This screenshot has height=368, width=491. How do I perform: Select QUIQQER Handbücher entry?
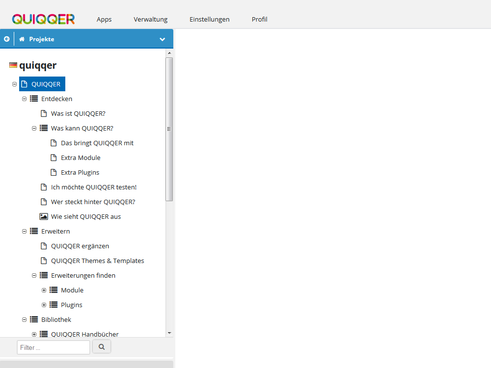click(x=84, y=334)
